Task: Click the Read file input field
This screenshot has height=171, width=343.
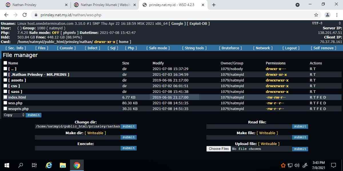Action: (249, 126)
